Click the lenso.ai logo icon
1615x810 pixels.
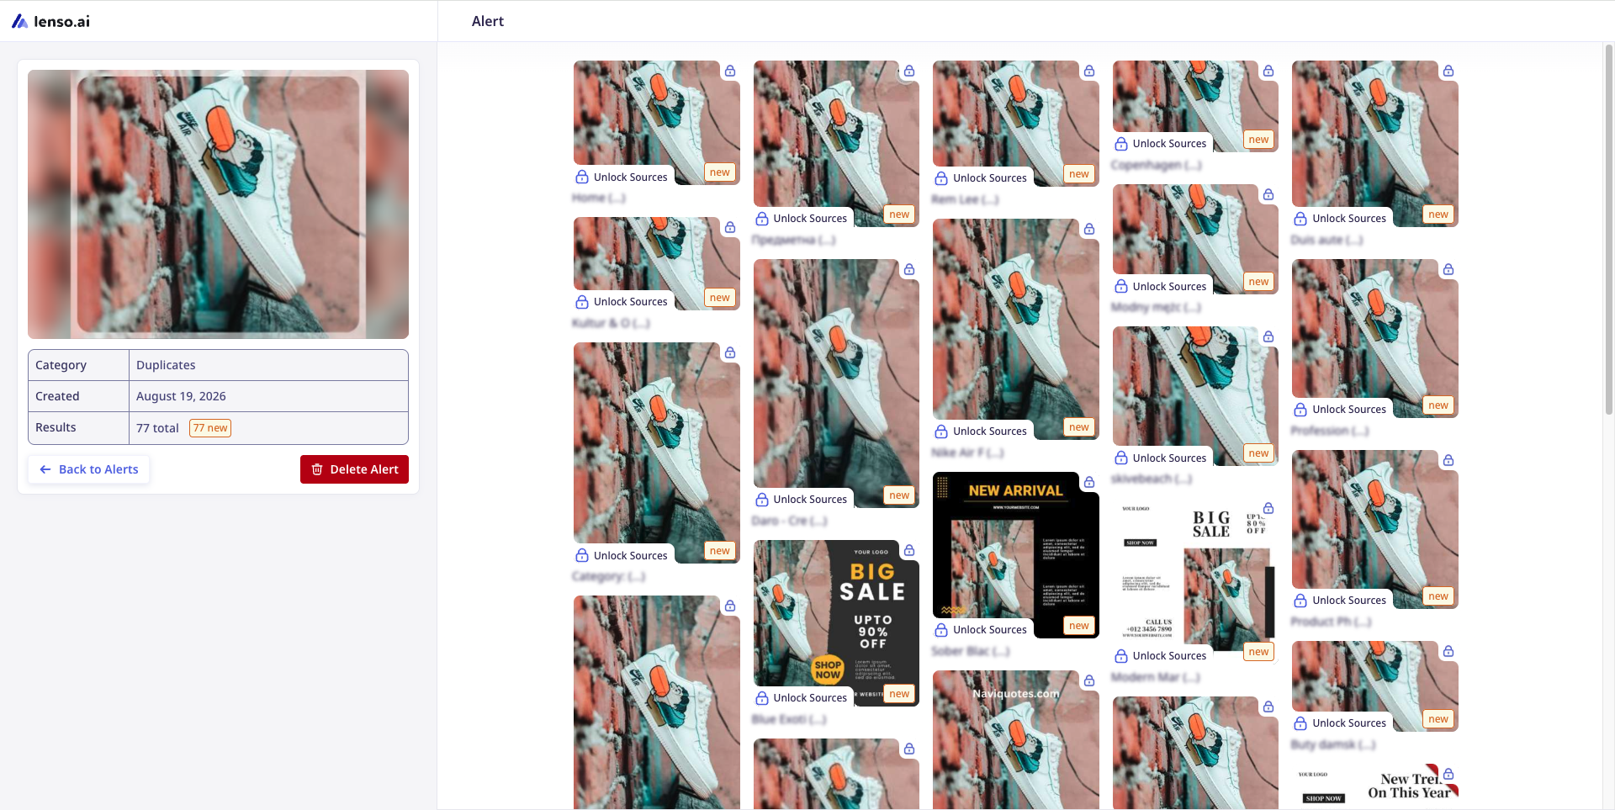coord(19,21)
